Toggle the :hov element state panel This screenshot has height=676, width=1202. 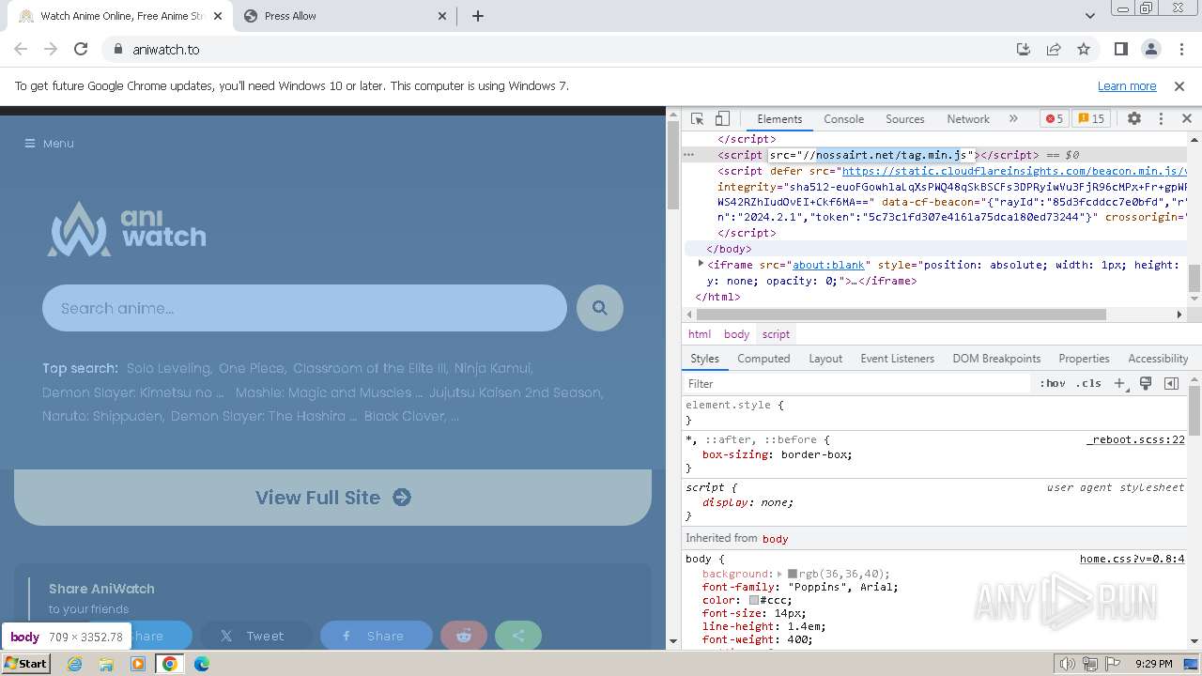[x=1052, y=384]
